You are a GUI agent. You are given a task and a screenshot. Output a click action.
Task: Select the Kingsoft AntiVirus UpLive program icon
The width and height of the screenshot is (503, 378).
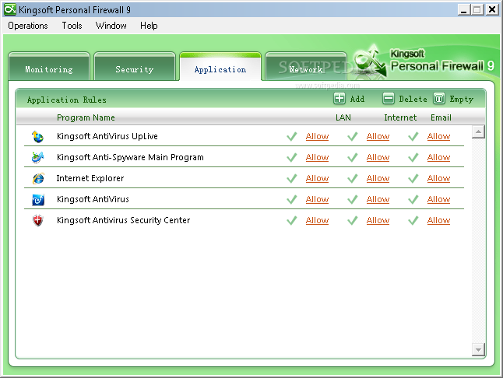point(37,137)
